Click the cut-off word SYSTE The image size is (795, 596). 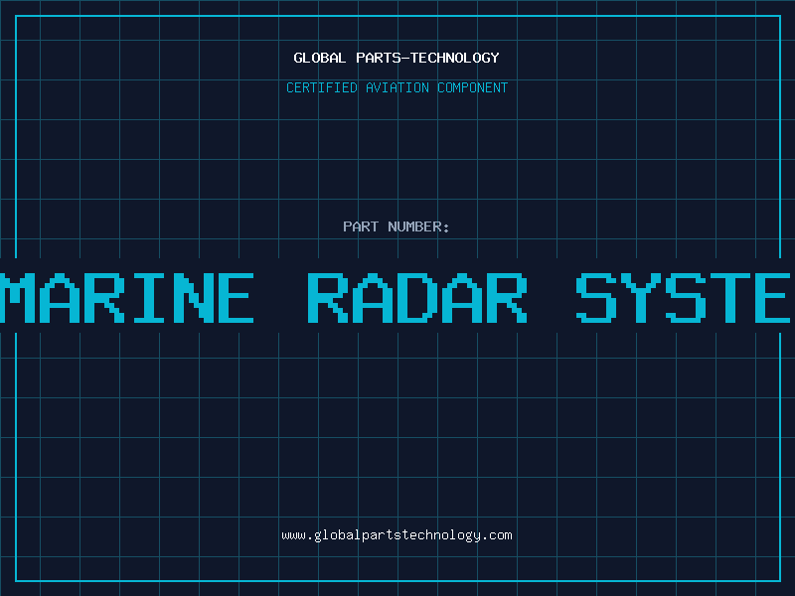[x=685, y=297]
